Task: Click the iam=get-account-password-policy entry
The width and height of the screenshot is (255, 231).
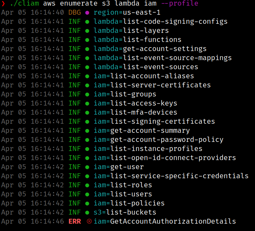Action: (158, 139)
